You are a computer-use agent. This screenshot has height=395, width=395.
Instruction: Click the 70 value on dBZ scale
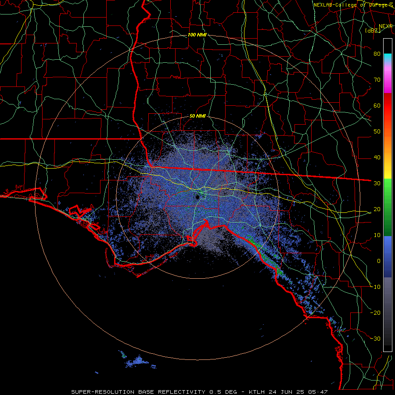click(377, 80)
